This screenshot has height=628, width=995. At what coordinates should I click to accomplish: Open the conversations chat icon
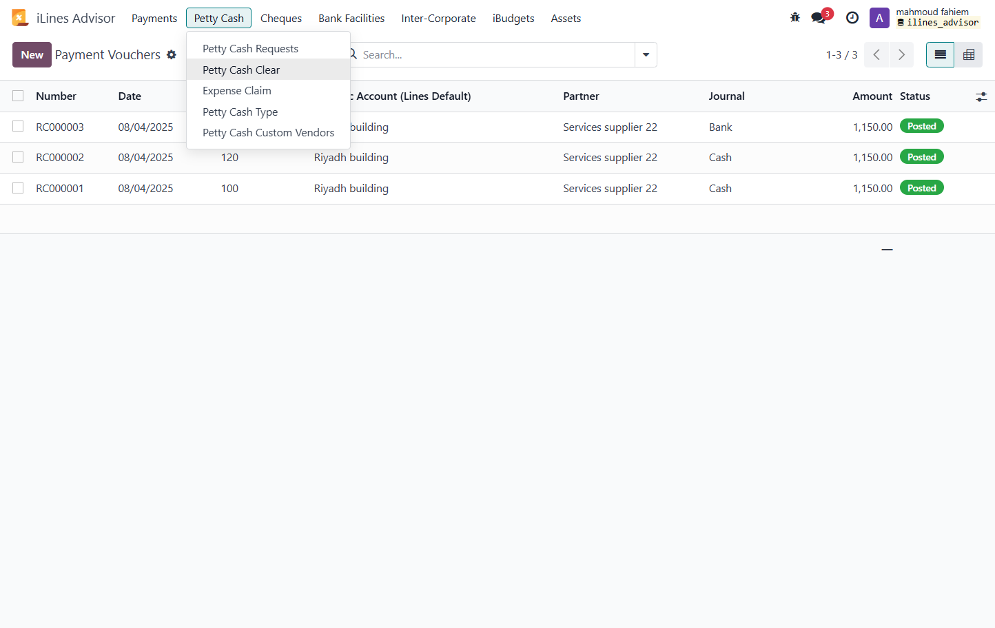click(819, 18)
